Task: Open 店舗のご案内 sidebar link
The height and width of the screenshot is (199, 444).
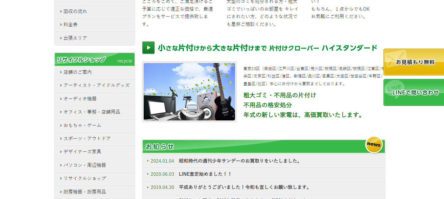Action: [x=77, y=72]
